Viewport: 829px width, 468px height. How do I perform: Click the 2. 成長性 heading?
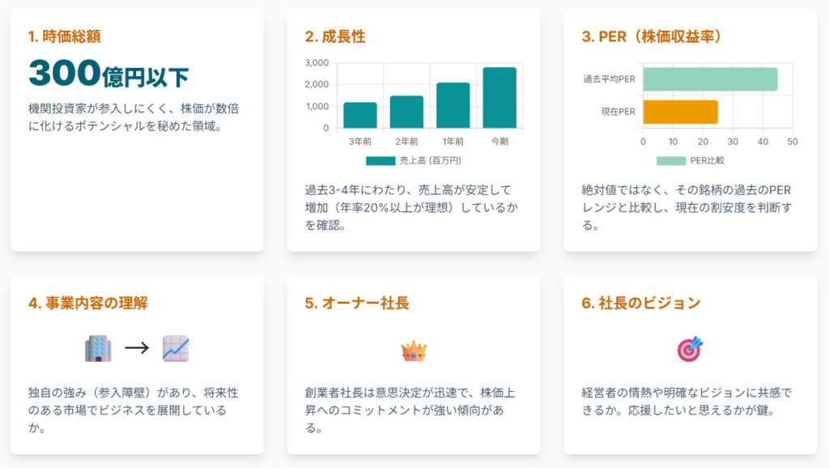335,36
